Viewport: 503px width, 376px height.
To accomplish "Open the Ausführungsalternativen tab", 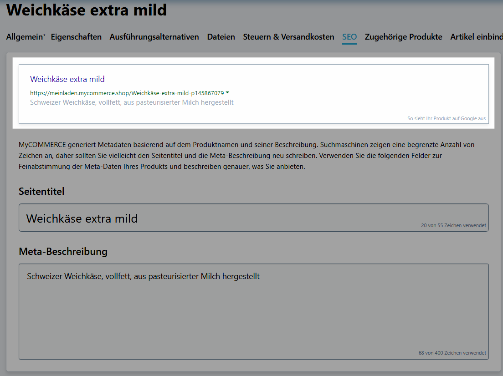I will [154, 37].
